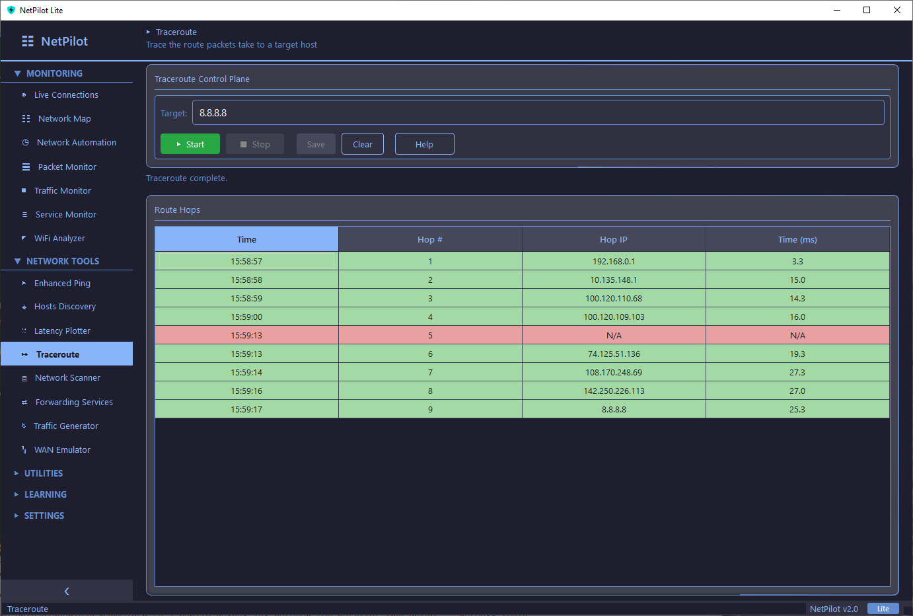Click the NetPilot grid logo icon
This screenshot has width=913, height=616.
27,41
